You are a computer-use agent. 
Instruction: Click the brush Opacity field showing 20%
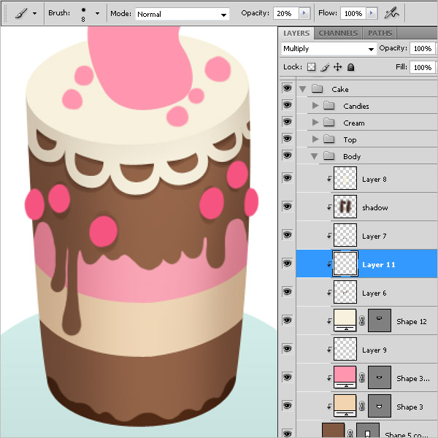286,13
